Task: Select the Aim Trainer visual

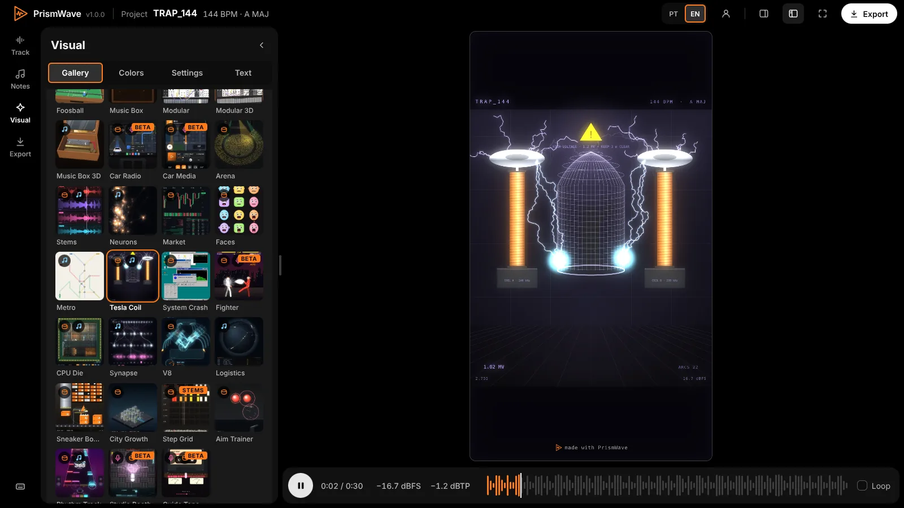Action: (239, 413)
